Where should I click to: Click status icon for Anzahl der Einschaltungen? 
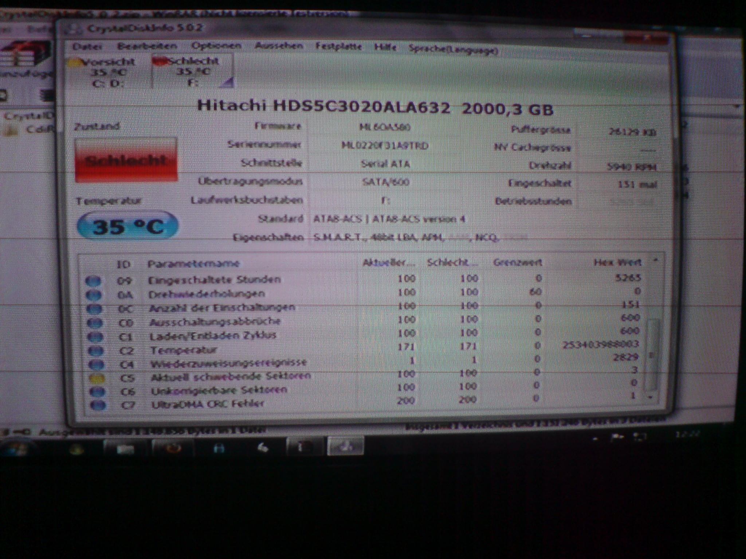[94, 309]
